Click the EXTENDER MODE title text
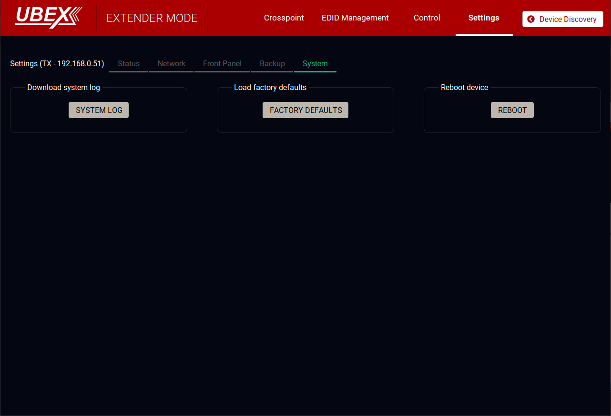The width and height of the screenshot is (611, 416). tap(152, 19)
